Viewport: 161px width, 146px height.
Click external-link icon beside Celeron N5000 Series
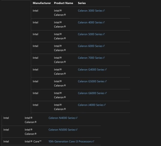pyautogui.click(x=76, y=129)
